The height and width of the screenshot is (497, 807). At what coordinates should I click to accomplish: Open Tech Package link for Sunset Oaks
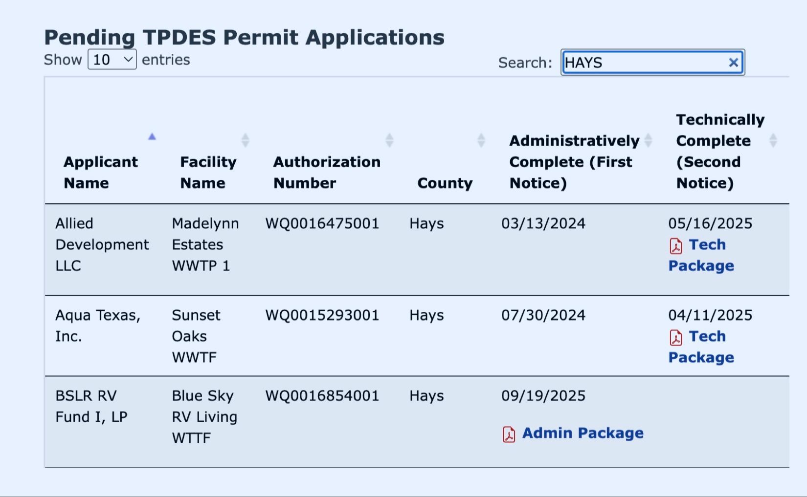pos(707,337)
